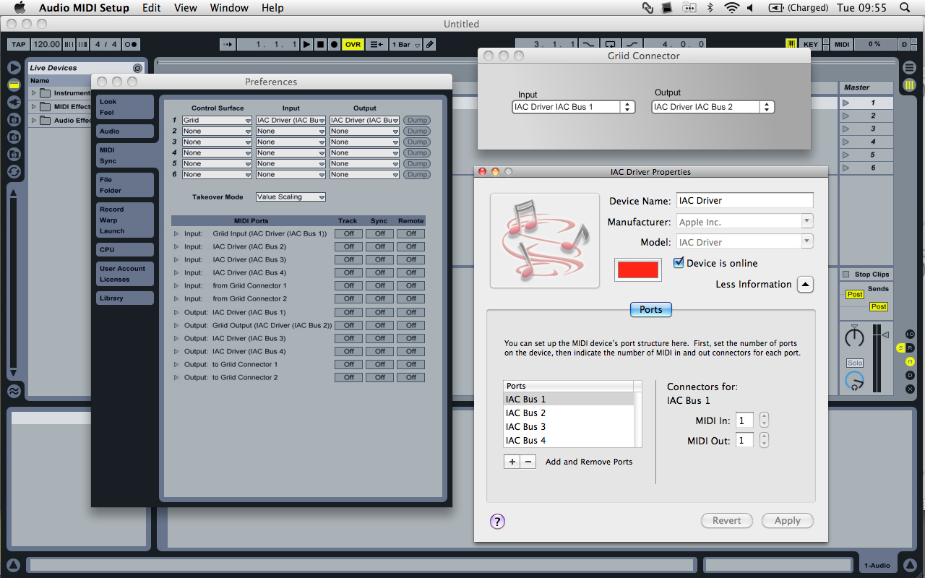Launch Master scene 3

(x=847, y=129)
